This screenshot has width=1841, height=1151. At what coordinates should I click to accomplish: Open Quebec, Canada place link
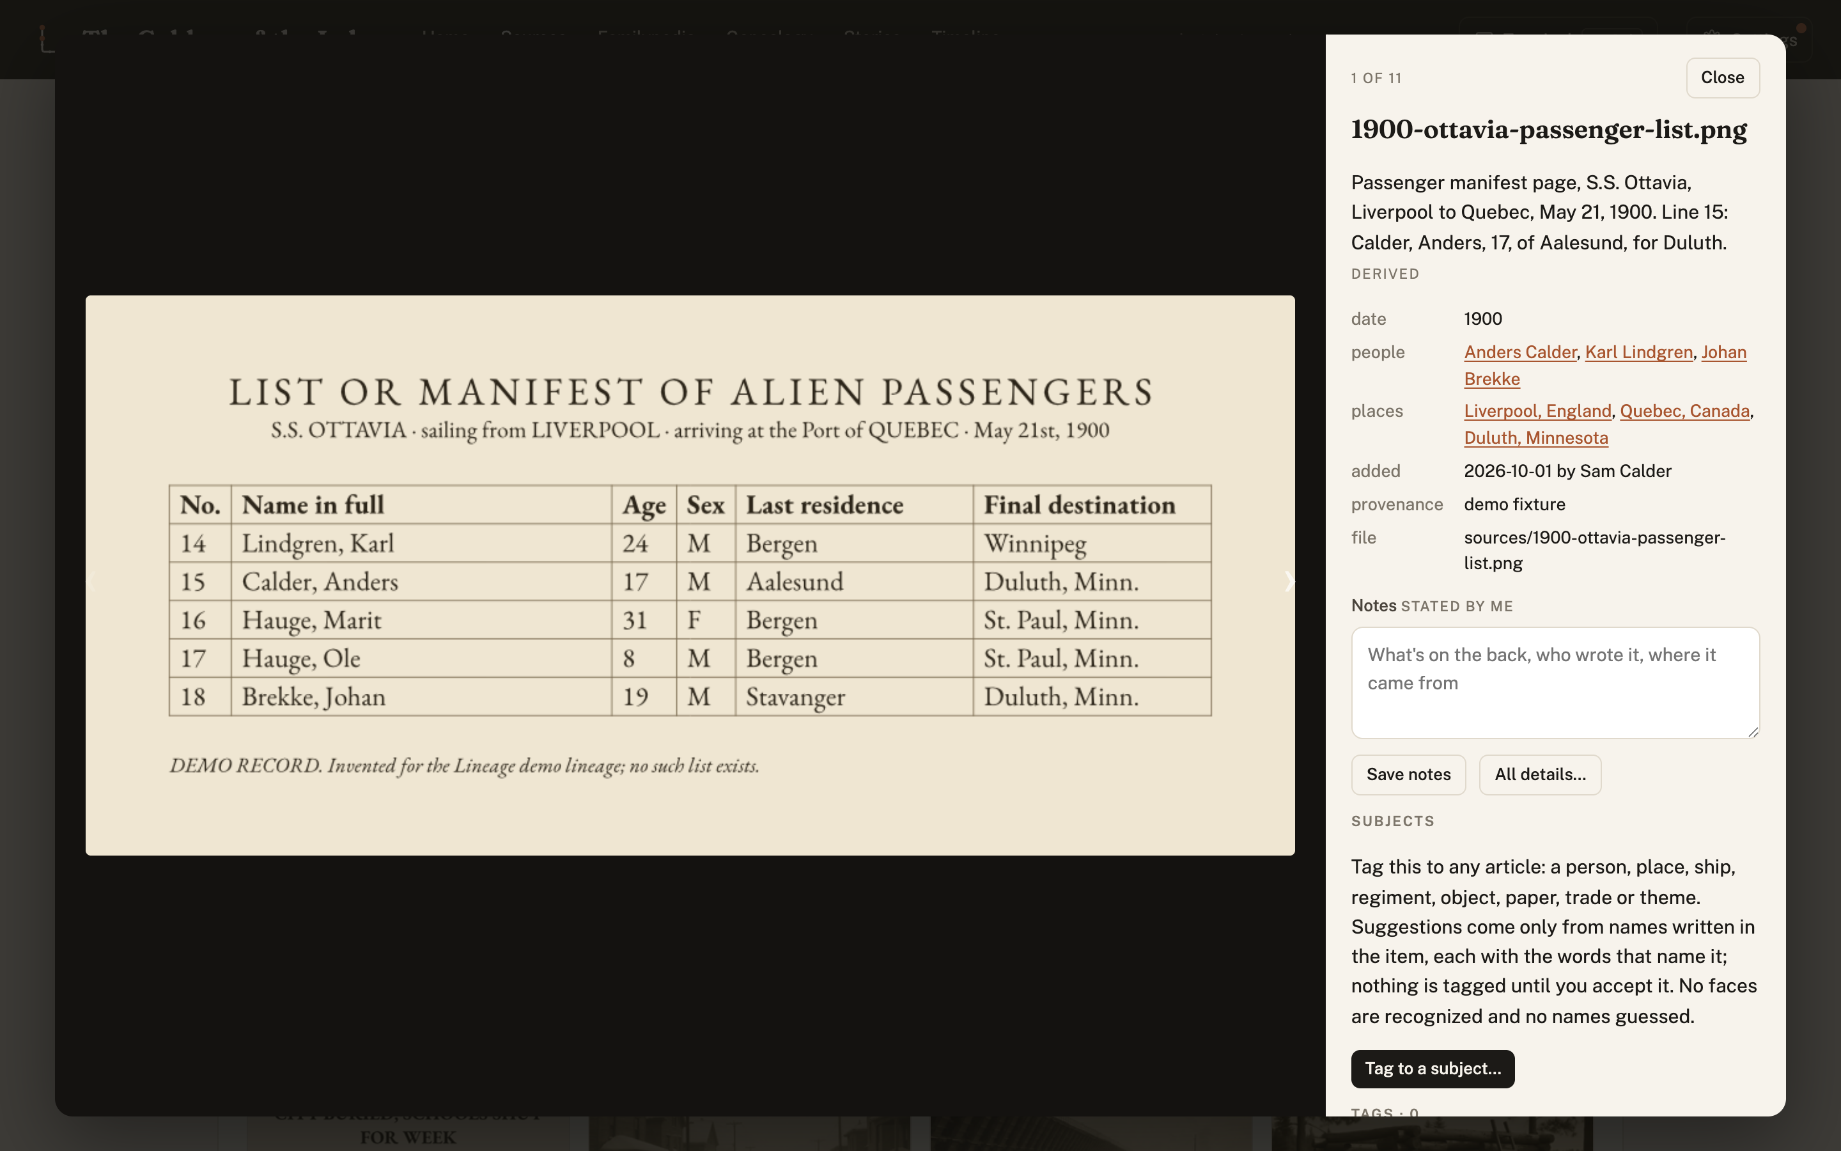click(x=1684, y=411)
